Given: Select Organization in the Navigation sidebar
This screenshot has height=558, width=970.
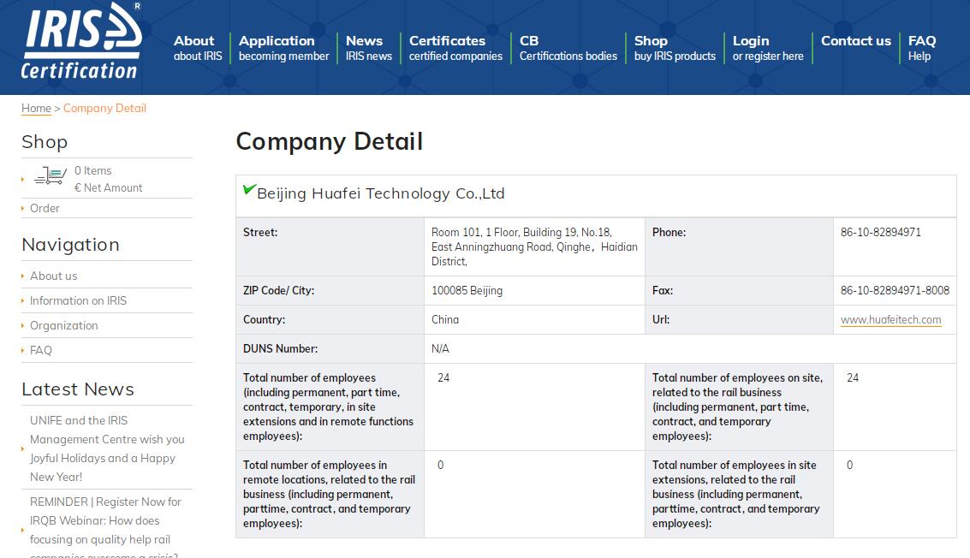Looking at the screenshot, I should point(63,325).
